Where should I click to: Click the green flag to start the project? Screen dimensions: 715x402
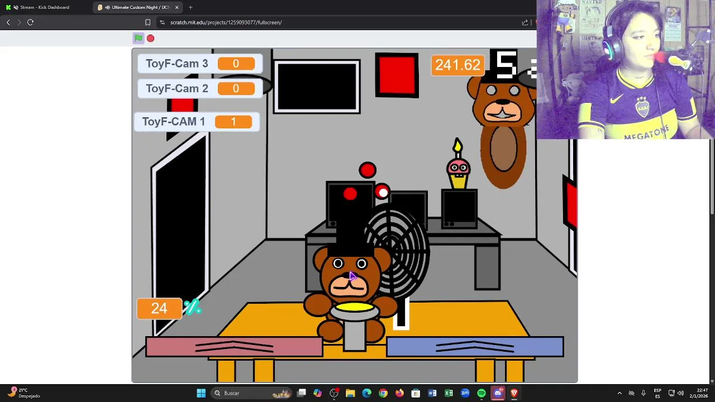point(138,38)
